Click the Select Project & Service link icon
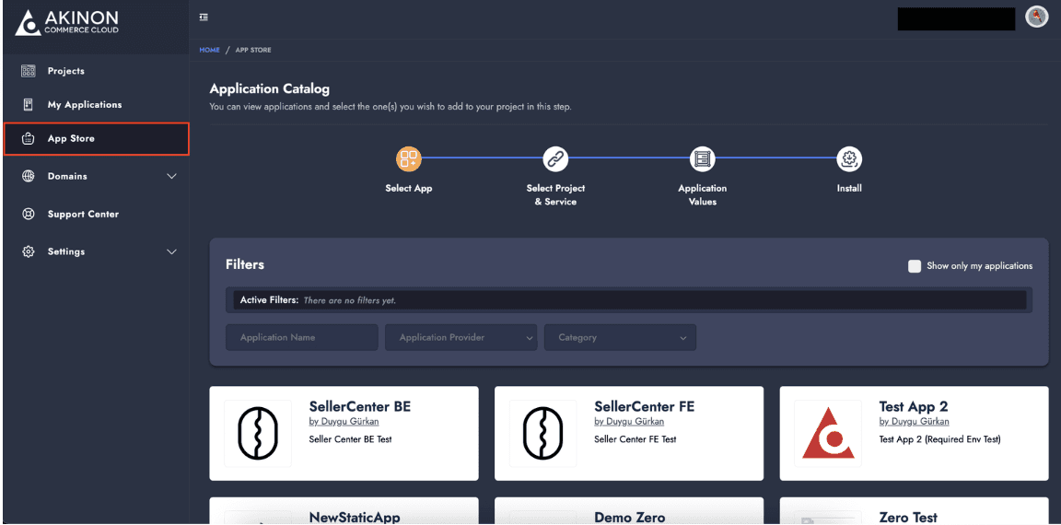1061x525 pixels. [x=555, y=159]
